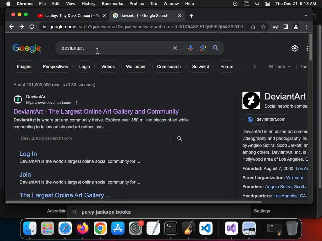322x241 pixels.
Task: Click the search icon in the deviantart.com sitelinks box
Action: pos(180,138)
